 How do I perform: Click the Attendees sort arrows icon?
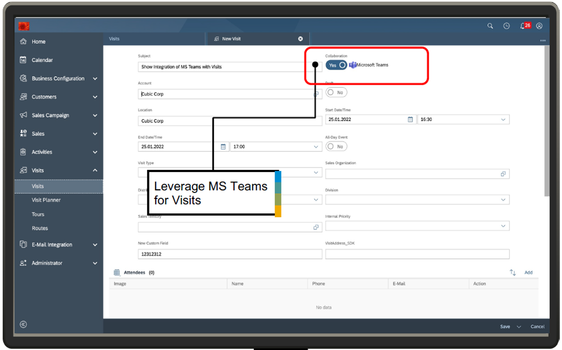tap(512, 272)
